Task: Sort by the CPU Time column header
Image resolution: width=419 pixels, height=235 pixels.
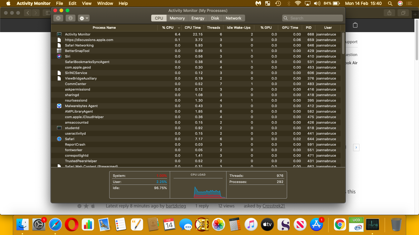Action: tap(193, 28)
